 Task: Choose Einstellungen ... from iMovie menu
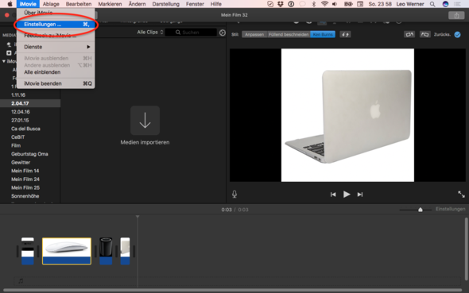coord(56,24)
